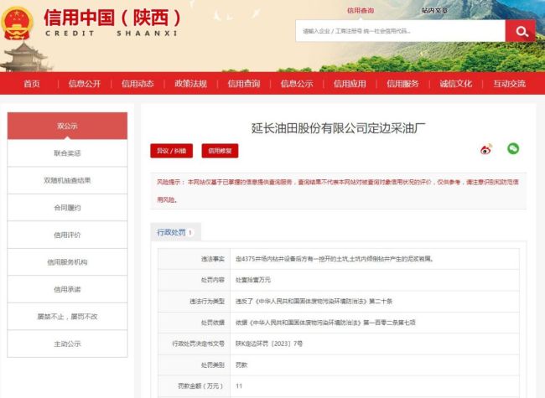Viewport: 545px width, 398px height.
Task: Share via the WeChat icon
Action: [513, 148]
